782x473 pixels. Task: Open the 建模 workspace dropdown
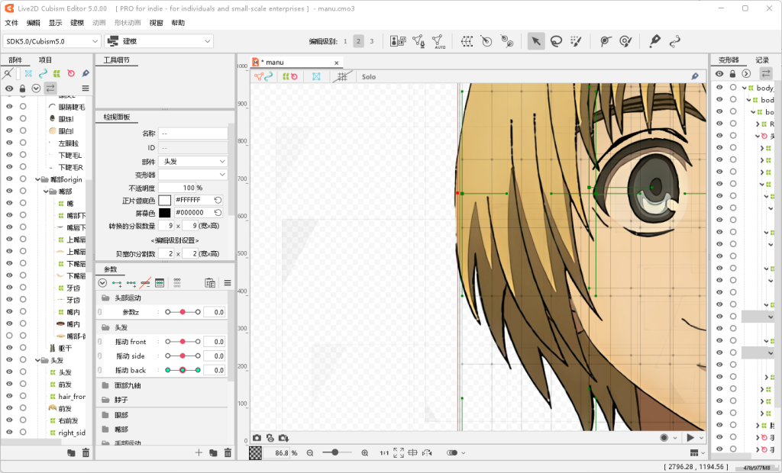coord(159,41)
